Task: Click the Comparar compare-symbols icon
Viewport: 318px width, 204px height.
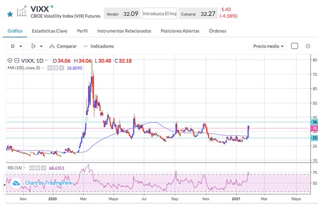Action: (52, 47)
